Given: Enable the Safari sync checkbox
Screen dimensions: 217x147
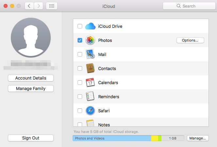Looking at the screenshot, I should [x=80, y=111].
